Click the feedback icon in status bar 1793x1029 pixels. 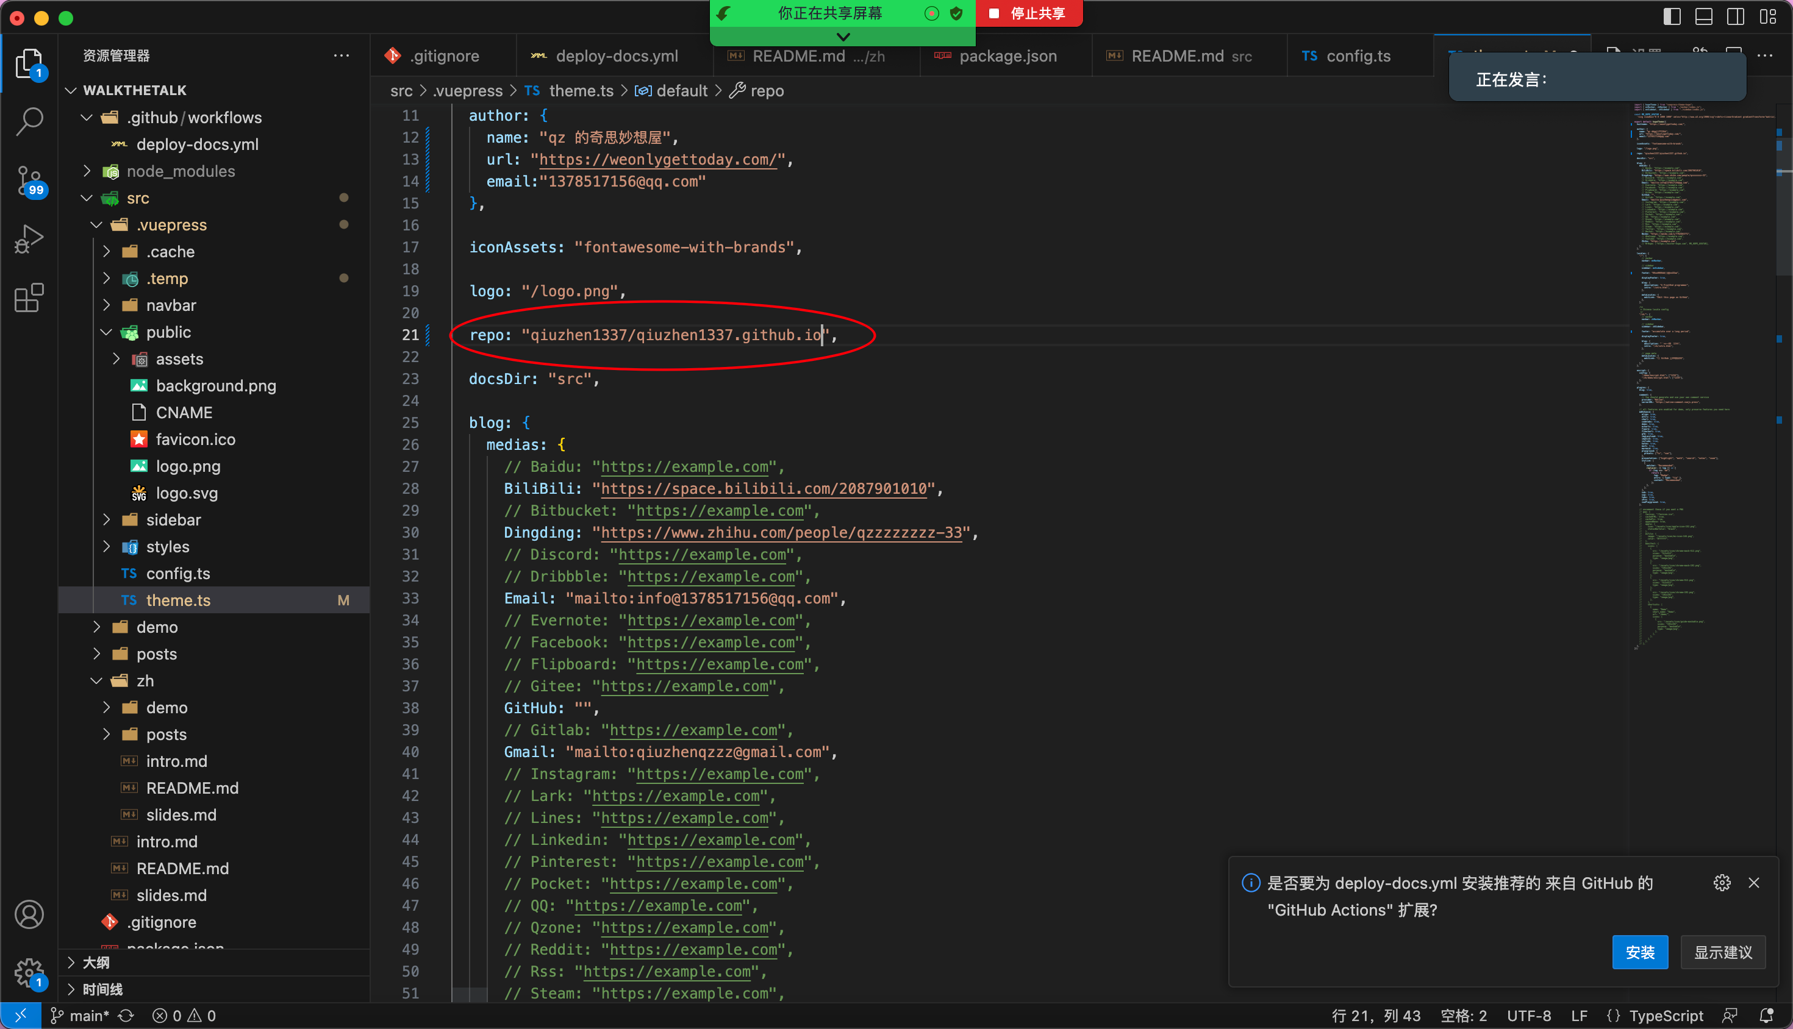click(1730, 1016)
